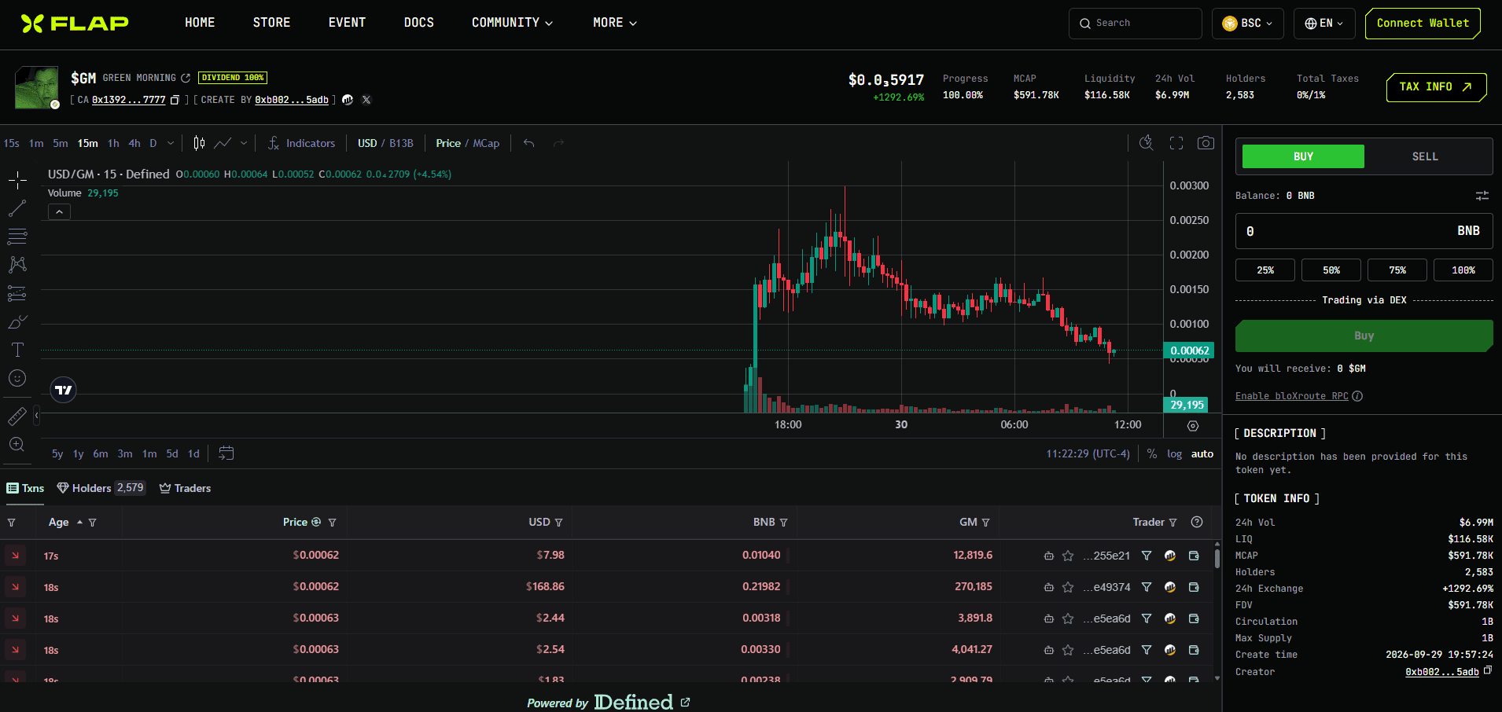
Task: Switch to the Traders tab
Action: (x=185, y=488)
